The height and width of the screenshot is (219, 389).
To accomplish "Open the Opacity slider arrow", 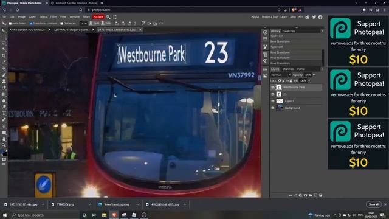I will (x=314, y=75).
